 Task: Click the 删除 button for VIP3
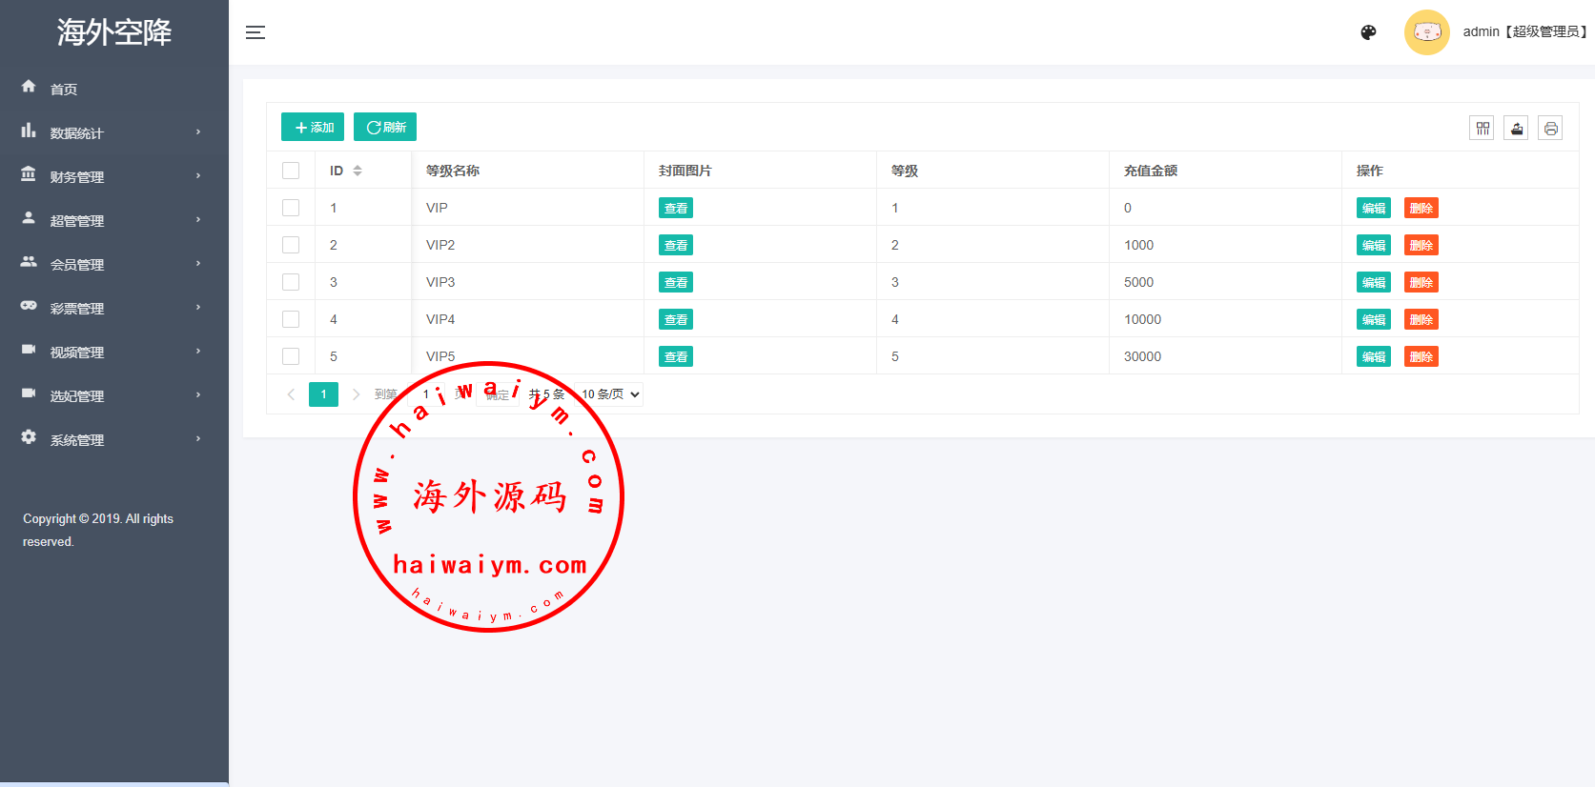[x=1421, y=282]
